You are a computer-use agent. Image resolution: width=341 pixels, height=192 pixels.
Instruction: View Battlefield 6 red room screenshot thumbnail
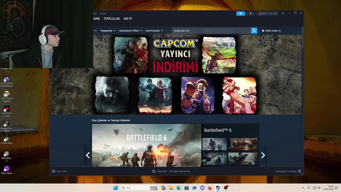pyautogui.click(x=243, y=144)
